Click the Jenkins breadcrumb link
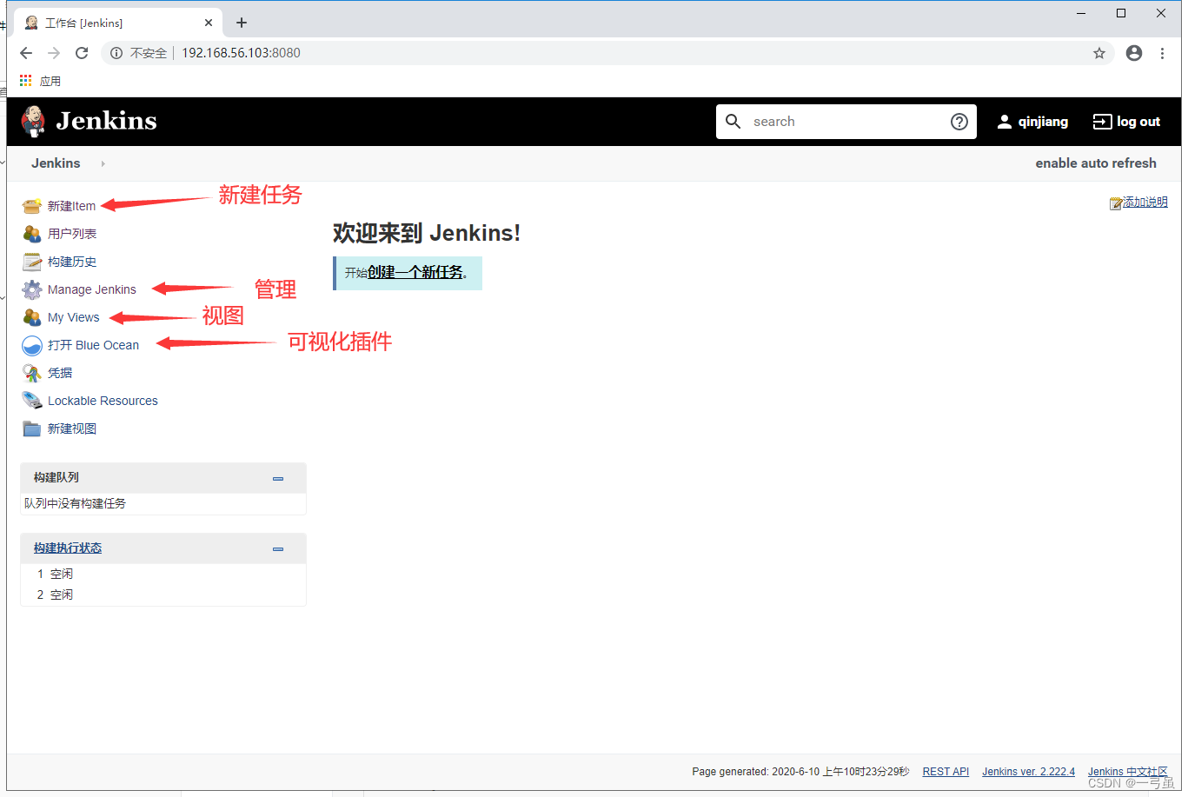Viewport: 1188px width, 797px height. click(x=56, y=163)
